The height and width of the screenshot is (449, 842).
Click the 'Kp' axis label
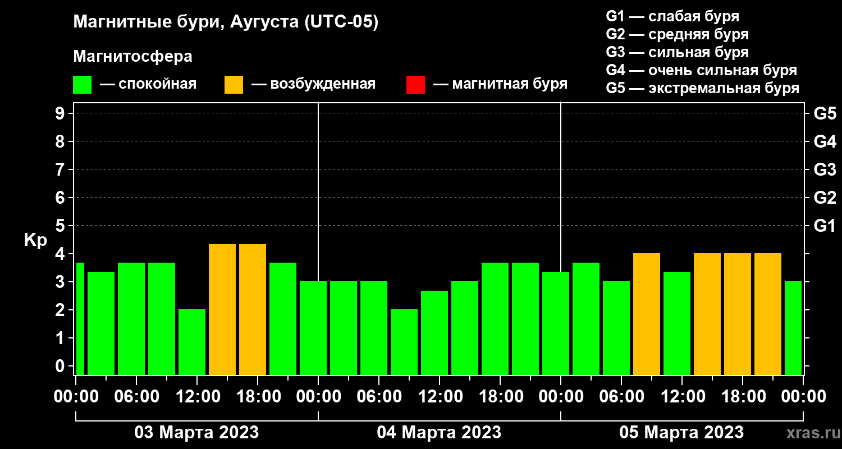coord(35,240)
